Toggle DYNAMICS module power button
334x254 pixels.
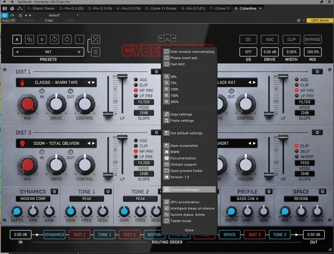click(54, 192)
